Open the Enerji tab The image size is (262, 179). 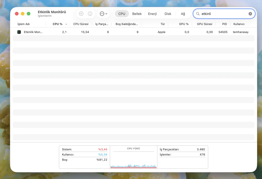pos(152,13)
